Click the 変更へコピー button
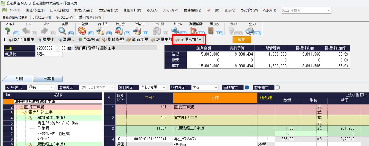The image size is (369, 146). (x=188, y=39)
